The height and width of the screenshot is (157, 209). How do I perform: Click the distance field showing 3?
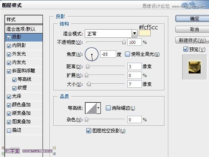(134, 66)
